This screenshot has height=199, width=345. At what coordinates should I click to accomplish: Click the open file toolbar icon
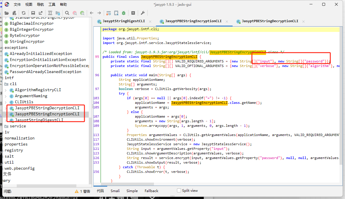[7, 13]
